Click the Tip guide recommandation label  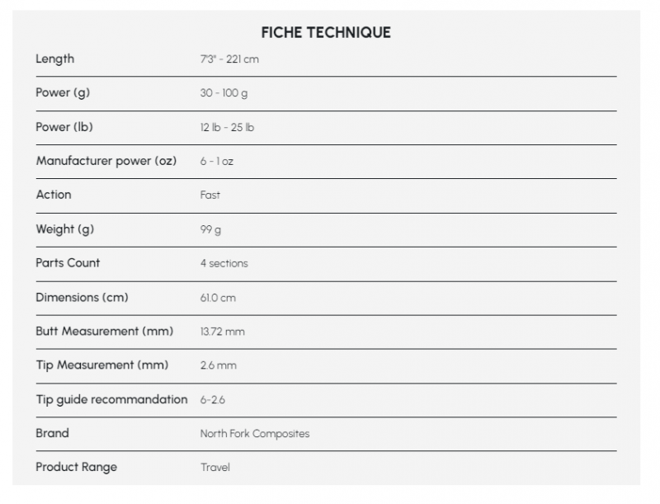pos(111,399)
